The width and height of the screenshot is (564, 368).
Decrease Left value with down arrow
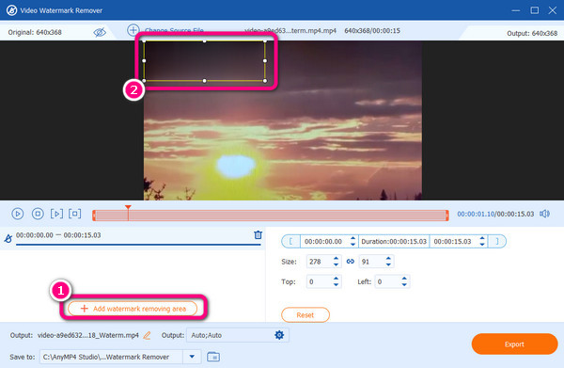click(404, 285)
